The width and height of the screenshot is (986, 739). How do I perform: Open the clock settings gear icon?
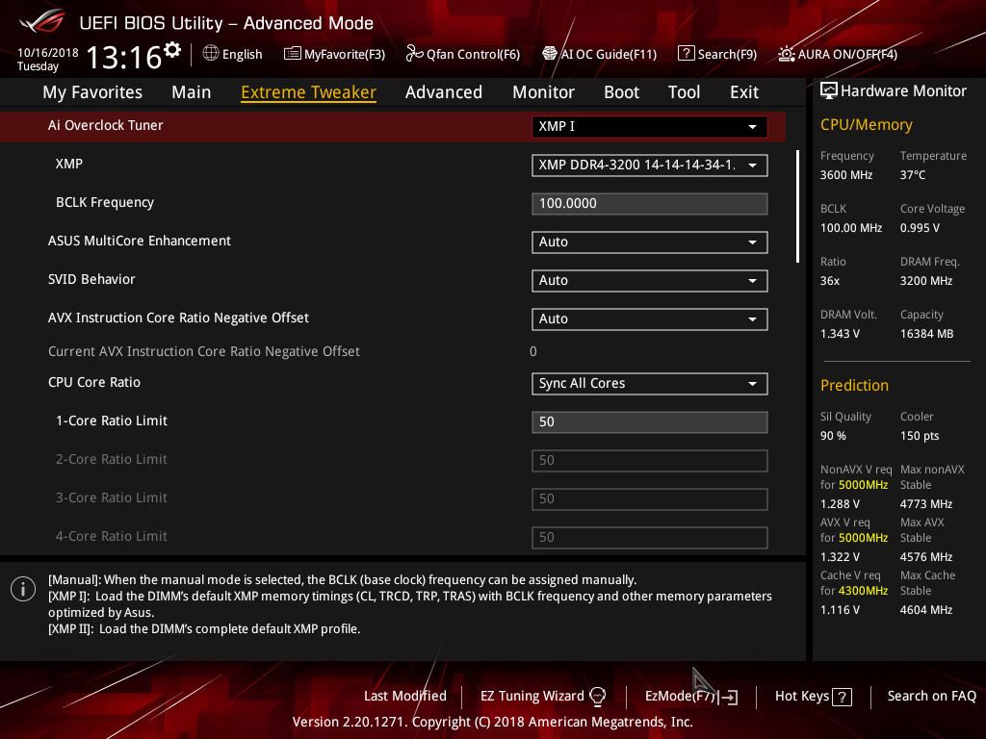pyautogui.click(x=172, y=49)
